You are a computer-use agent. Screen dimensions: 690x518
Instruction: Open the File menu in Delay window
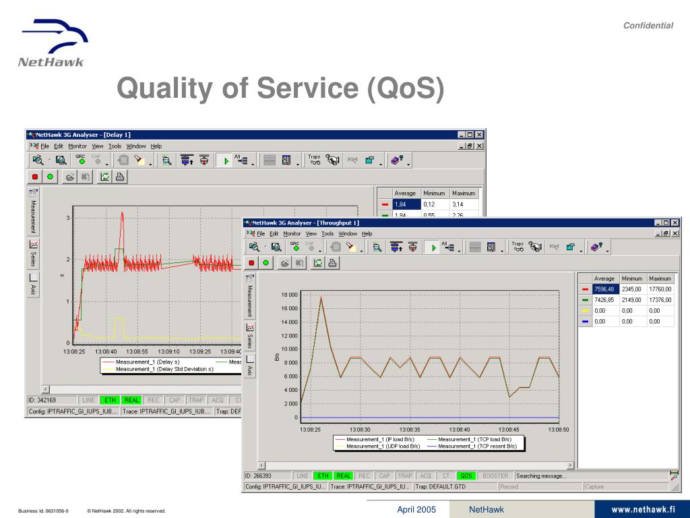[45, 146]
